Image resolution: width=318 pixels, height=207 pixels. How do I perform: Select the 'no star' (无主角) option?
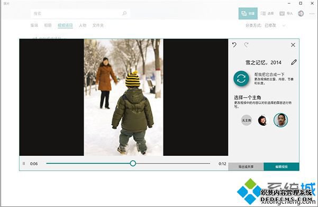point(247,120)
